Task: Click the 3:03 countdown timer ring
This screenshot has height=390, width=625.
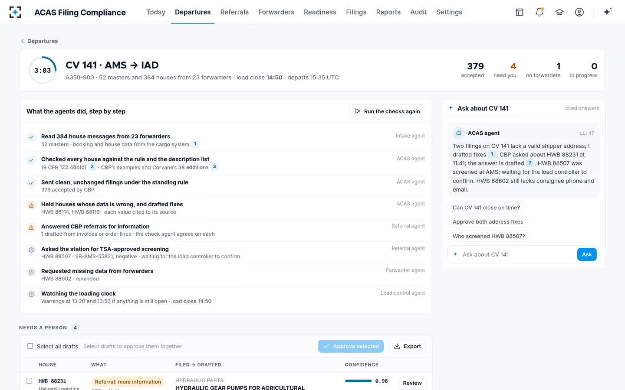Action: point(43,70)
